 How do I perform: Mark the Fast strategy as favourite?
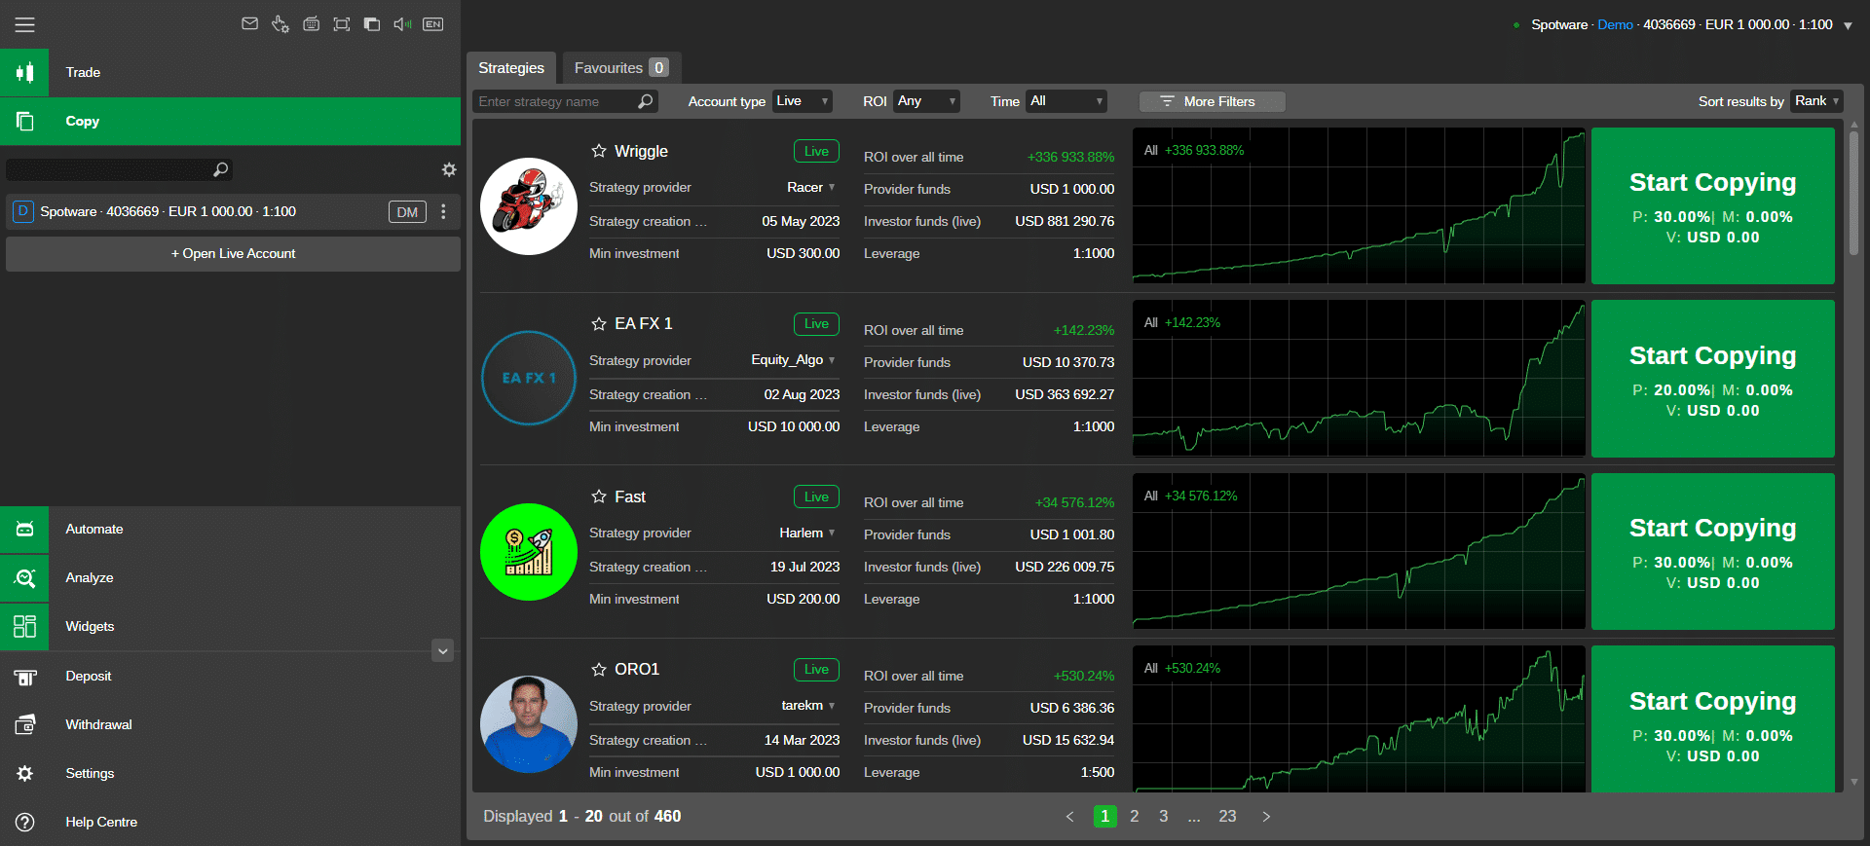599,497
